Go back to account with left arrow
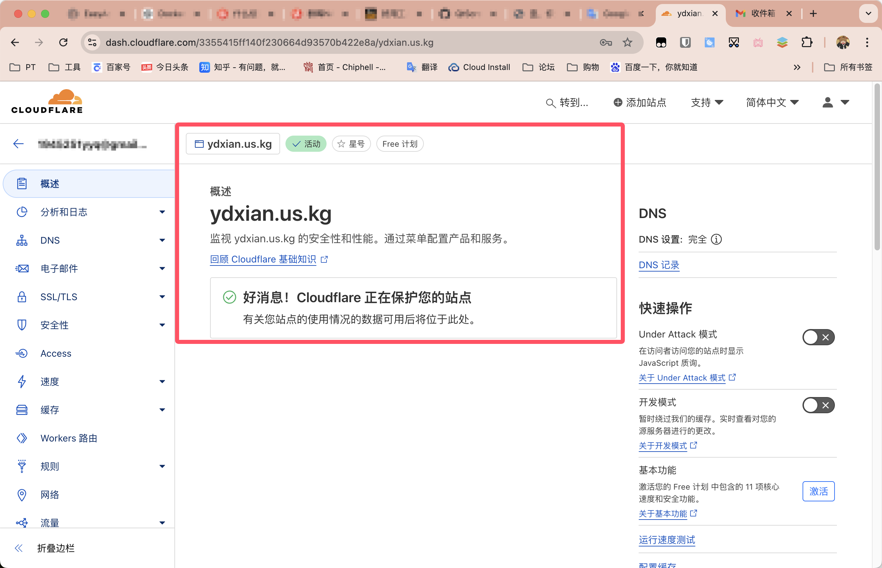882x568 pixels. point(19,144)
